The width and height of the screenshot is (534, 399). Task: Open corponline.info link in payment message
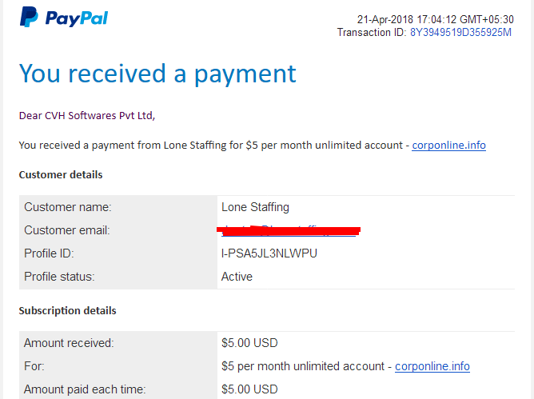click(448, 146)
